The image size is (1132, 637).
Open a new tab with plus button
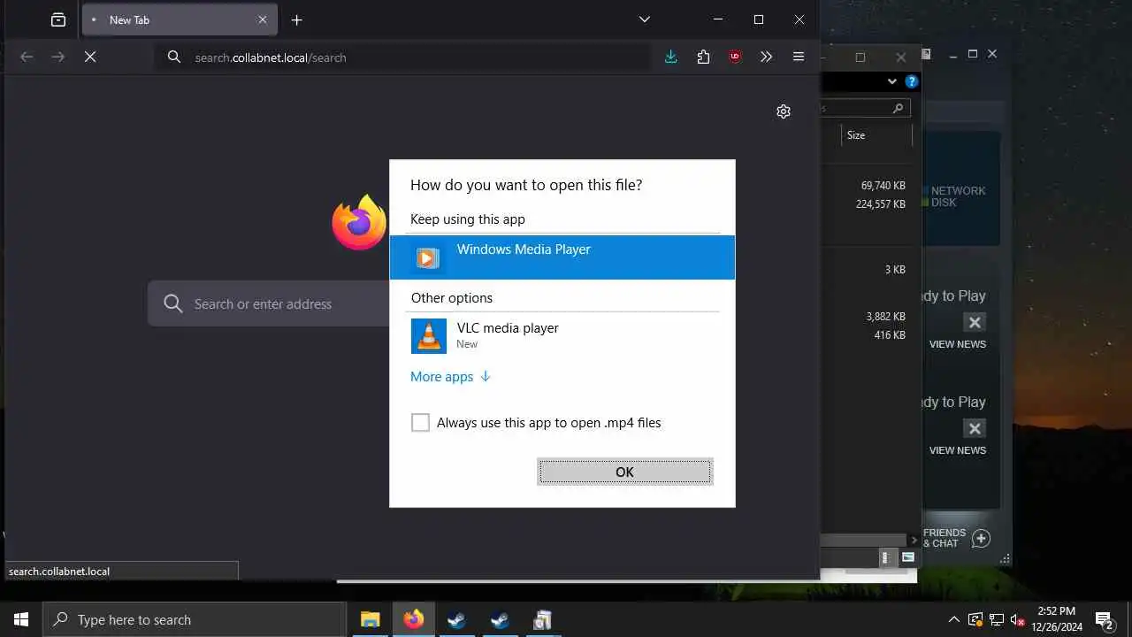[x=297, y=19]
